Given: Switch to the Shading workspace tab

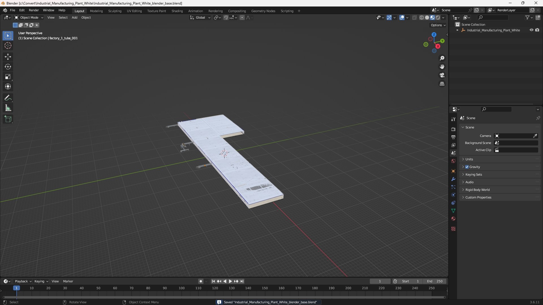Looking at the screenshot, I should tap(177, 11).
